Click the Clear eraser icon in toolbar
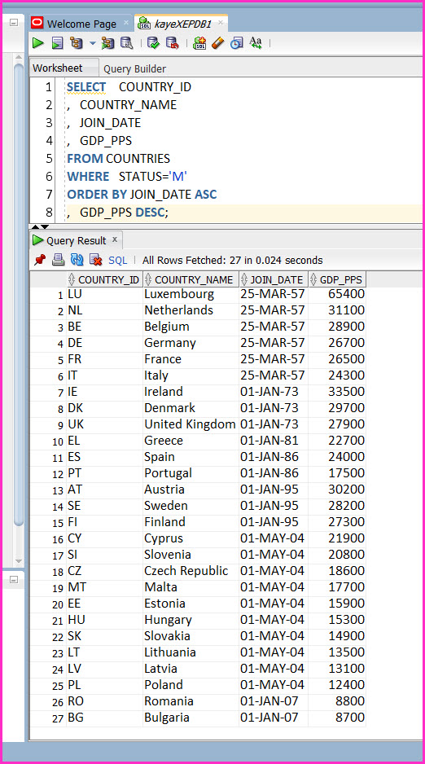Viewport: 425px width, 764px height. click(218, 43)
